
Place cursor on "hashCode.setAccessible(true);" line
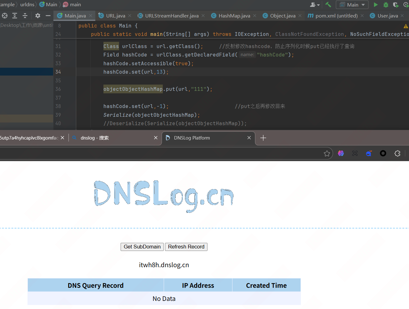pyautogui.click(x=148, y=63)
